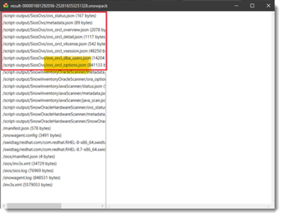This screenshot has width=283, height=217.
Task: Select RHEL-8.7-x86_64 swidtag entry
Action: click(x=54, y=149)
